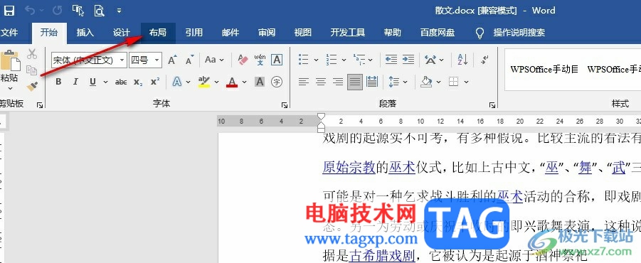The height and width of the screenshot is (263, 641).
Task: Center align text
Action: (x=320, y=82)
